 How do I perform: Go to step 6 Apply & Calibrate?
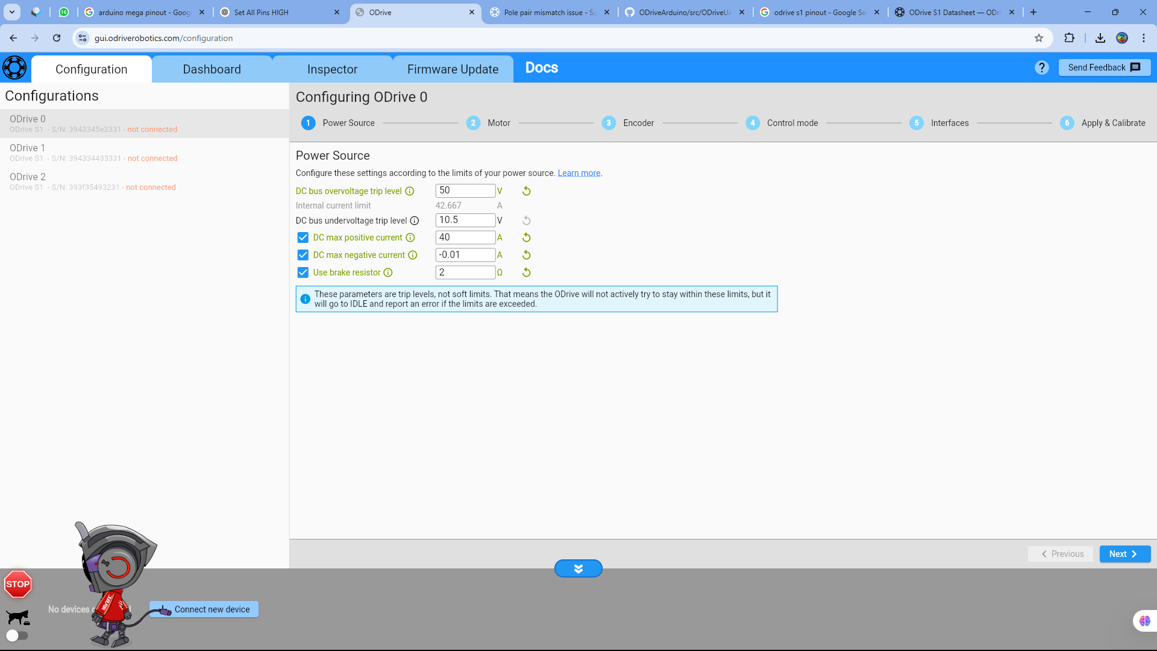point(1103,123)
